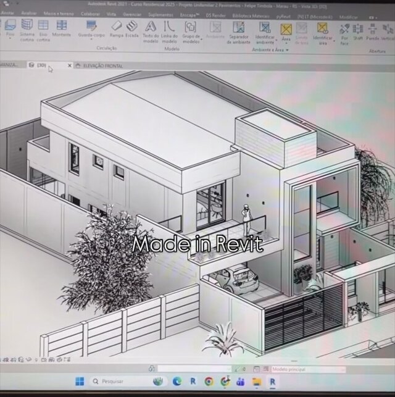This screenshot has width=395, height=397.
Task: Open the Gerenciar ribbon tab
Action: pyautogui.click(x=132, y=14)
